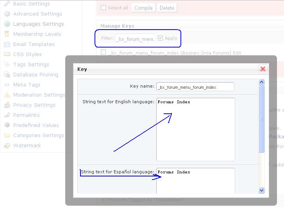Click the Key dialog scrollbar thumb
Image resolution: width=284 pixels, height=208 pixels.
tap(262, 119)
